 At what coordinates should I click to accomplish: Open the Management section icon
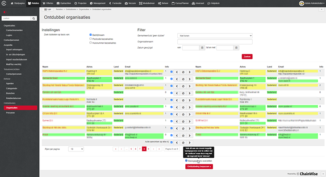tap(91, 3)
